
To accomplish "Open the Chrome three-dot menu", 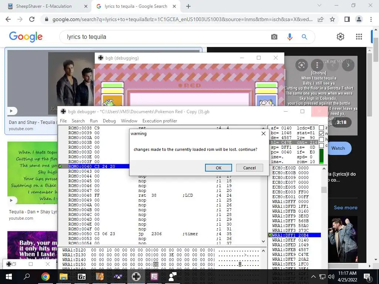I will (x=371, y=19).
